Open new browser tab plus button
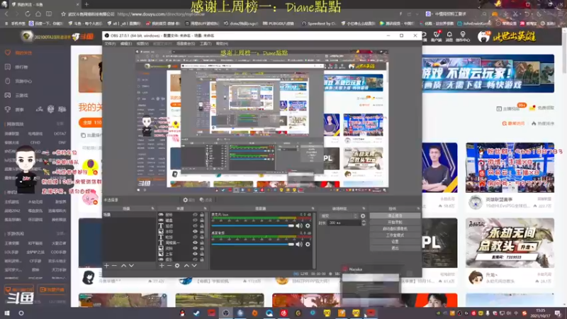 click(86, 4)
